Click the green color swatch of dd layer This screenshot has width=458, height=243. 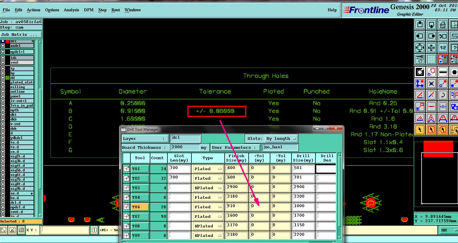tap(8, 78)
